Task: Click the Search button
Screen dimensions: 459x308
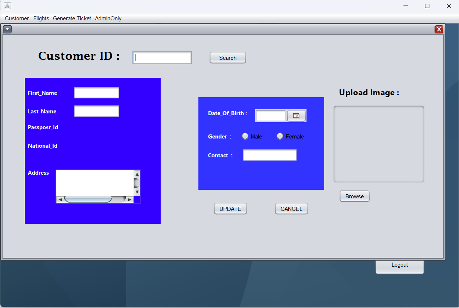Action: (x=228, y=58)
